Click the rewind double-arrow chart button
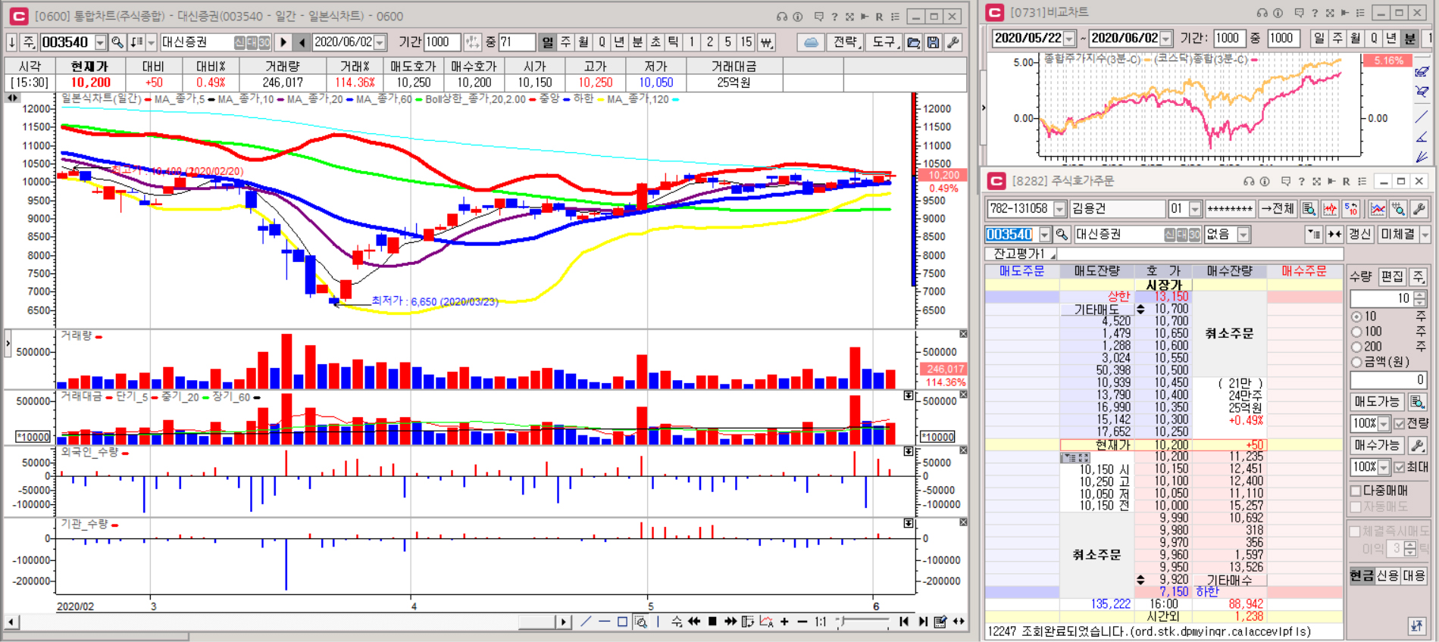The image size is (1439, 642). (693, 622)
